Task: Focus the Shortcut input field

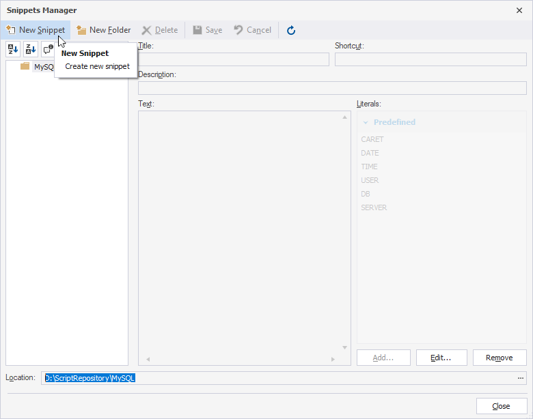Action: click(430, 59)
